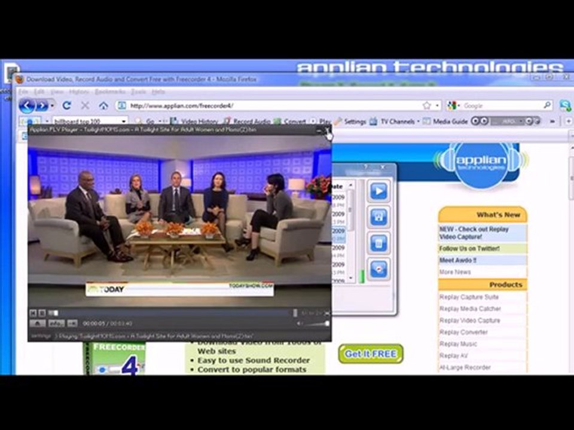Open the billboard top 100 search dropdown
574x430 pixels.
(124, 121)
